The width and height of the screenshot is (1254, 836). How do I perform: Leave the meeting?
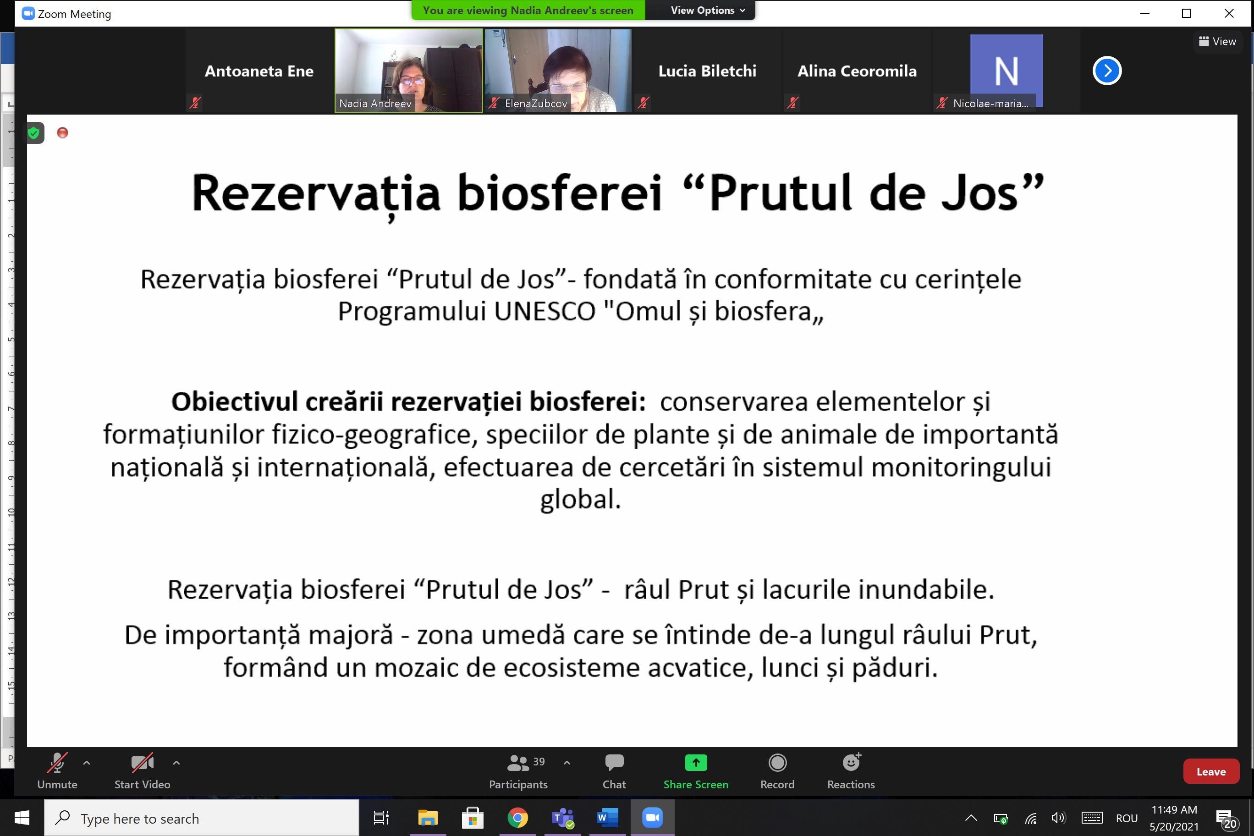(x=1210, y=771)
